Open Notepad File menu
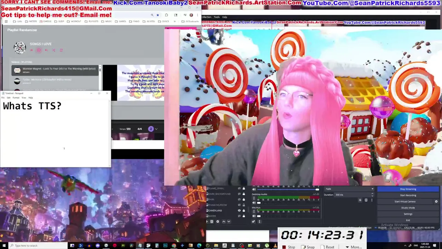The image size is (442, 249). (3, 98)
